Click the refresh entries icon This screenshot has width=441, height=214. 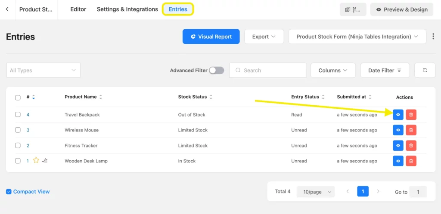[425, 70]
